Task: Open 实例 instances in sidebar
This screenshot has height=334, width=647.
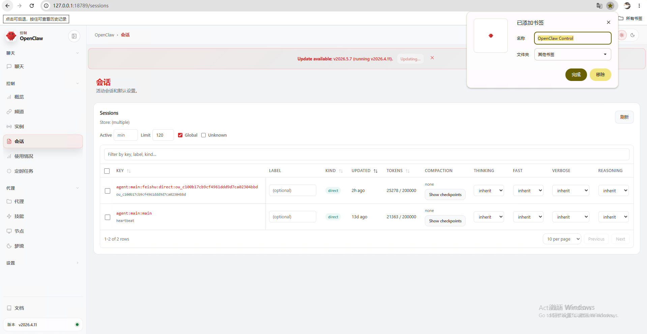Action: [43, 127]
